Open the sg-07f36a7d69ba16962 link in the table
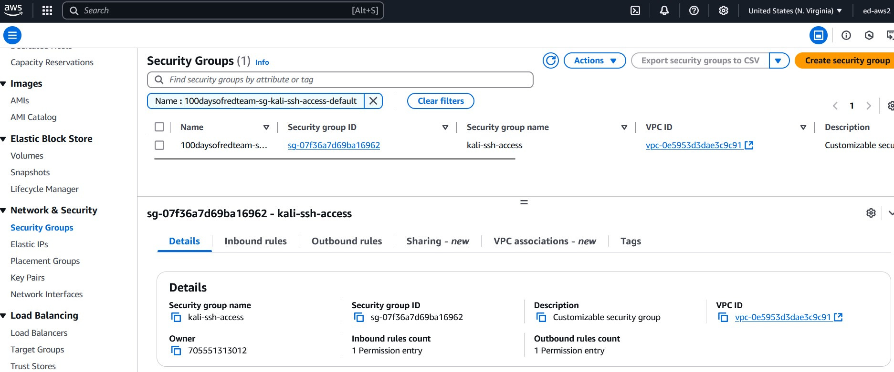 coord(334,145)
